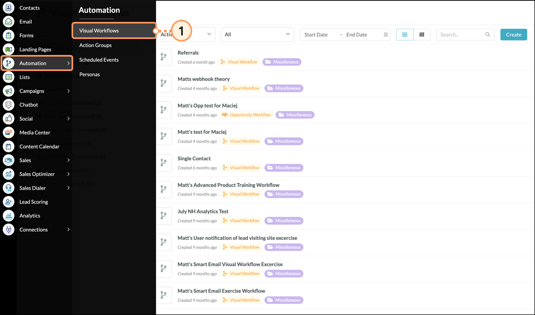Click the Contacts sidebar icon
The height and width of the screenshot is (315, 535).
[x=9, y=8]
